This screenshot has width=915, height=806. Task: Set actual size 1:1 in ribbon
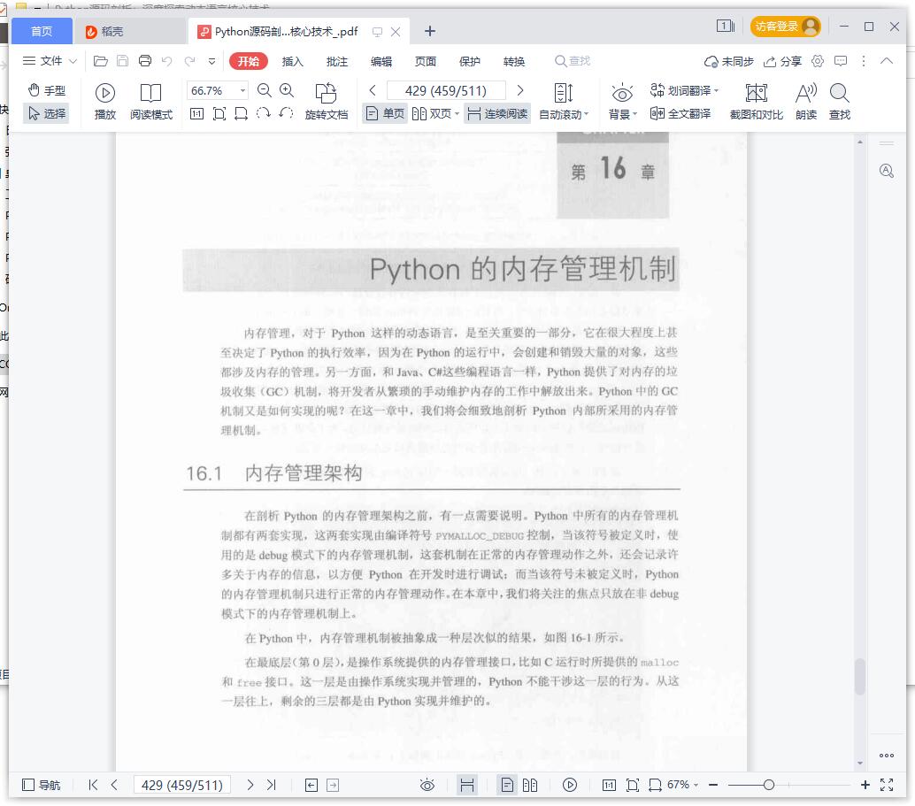pos(197,114)
